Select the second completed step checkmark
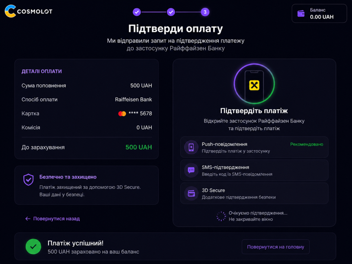The image size is (352, 264). (x=171, y=12)
